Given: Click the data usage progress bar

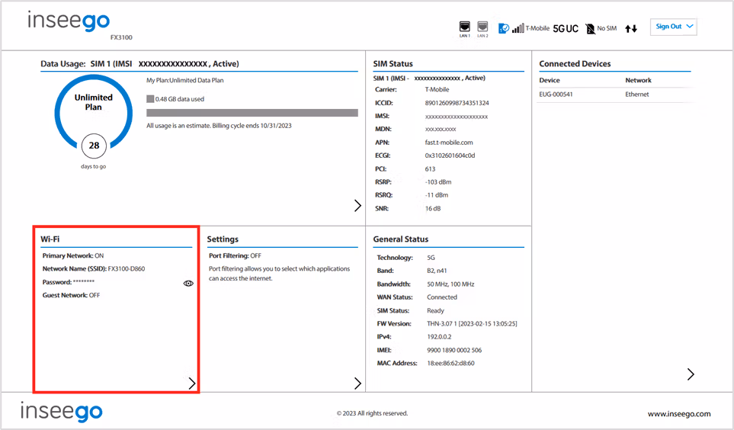Looking at the screenshot, I should [x=252, y=113].
